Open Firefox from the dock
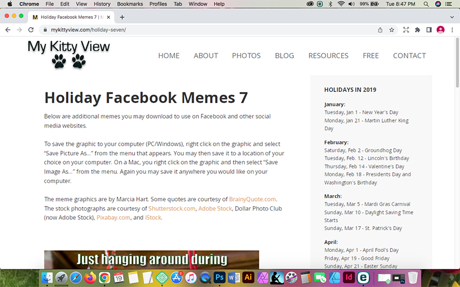Screen dimensions: 460x287 point(90,278)
